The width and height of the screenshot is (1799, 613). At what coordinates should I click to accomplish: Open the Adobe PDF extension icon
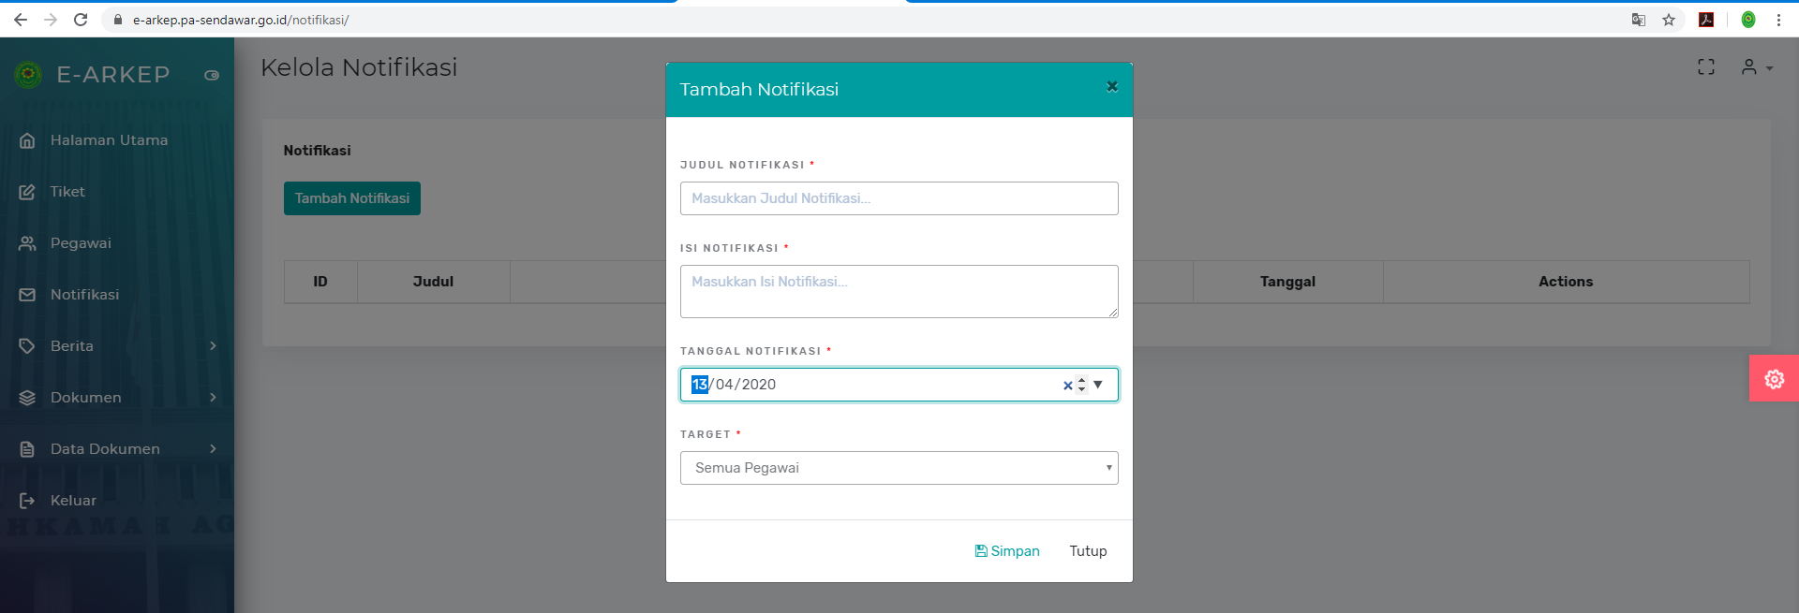pos(1706,20)
